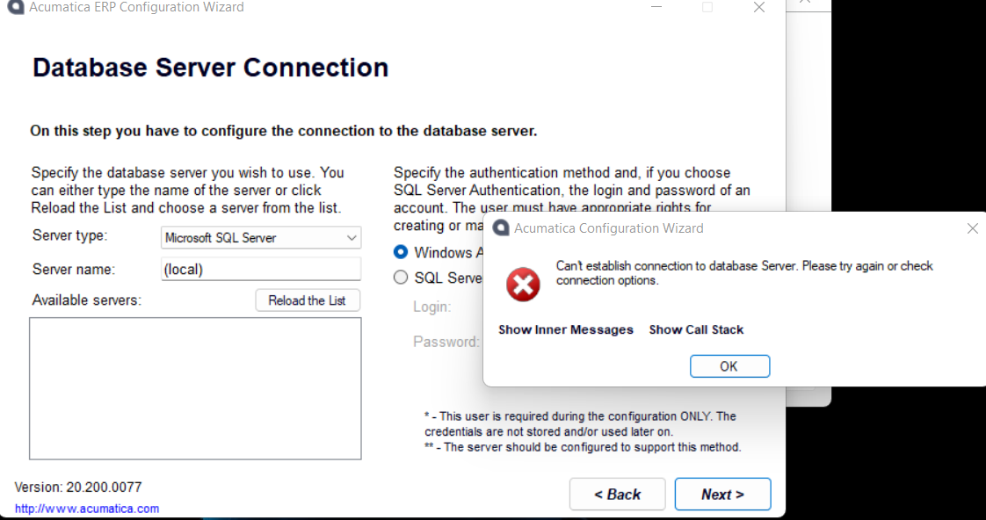Close the Acumatica Configuration Wizard error dialog
This screenshot has height=520, width=986.
(972, 228)
